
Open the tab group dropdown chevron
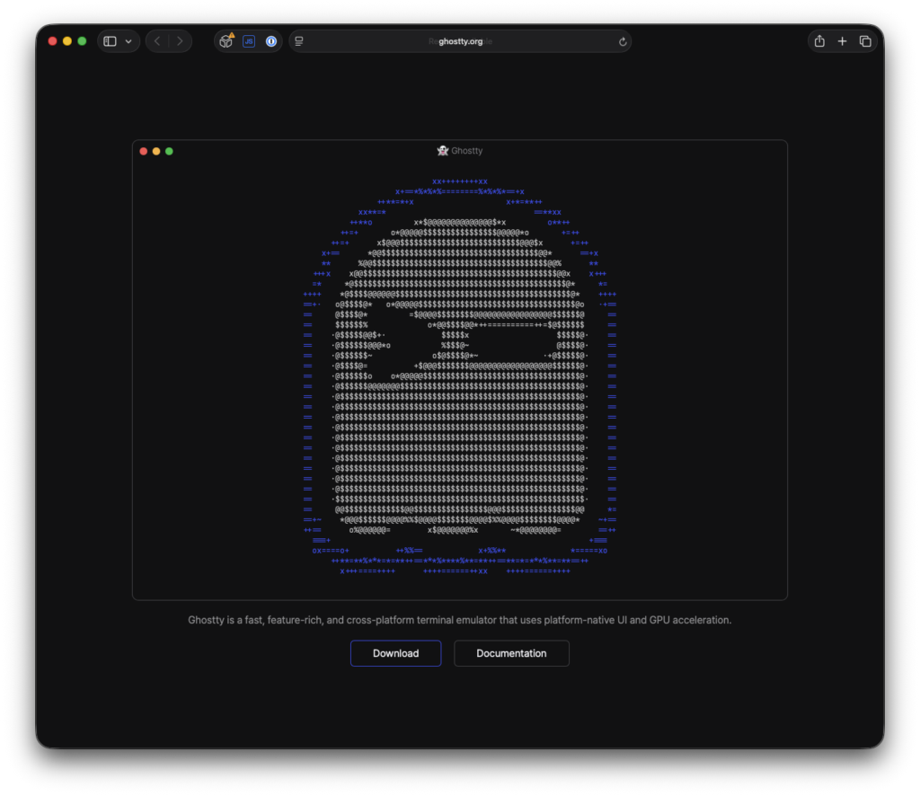click(128, 41)
